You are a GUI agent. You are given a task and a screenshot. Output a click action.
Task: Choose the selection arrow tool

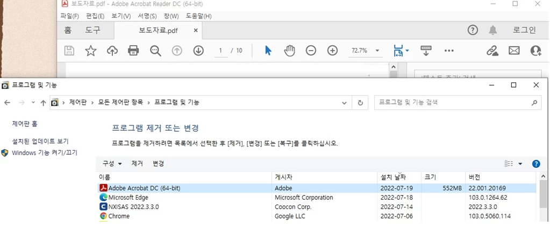268,51
